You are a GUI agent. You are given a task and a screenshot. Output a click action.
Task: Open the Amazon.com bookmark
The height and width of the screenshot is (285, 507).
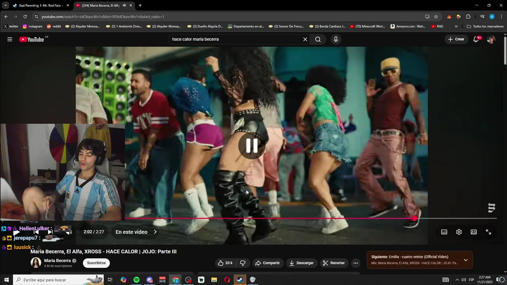tap(408, 27)
